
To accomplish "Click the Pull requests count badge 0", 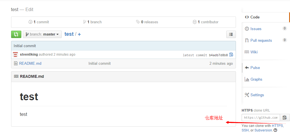I will (285, 40).
